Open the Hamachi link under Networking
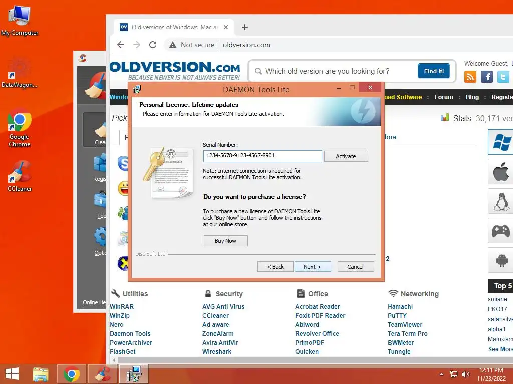Image resolution: width=513 pixels, height=384 pixels. tap(400, 307)
